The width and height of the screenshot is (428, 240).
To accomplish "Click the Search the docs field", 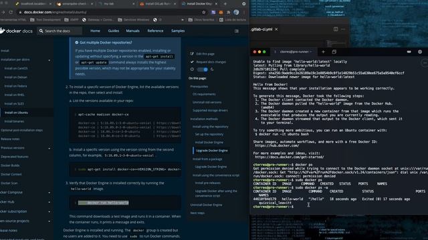I will pos(60,31).
